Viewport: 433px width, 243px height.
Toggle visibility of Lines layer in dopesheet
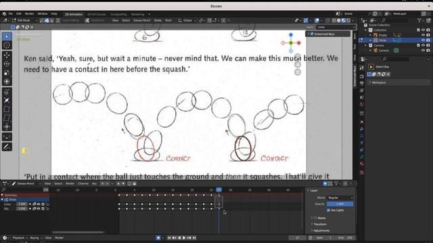pyautogui.click(x=39, y=204)
